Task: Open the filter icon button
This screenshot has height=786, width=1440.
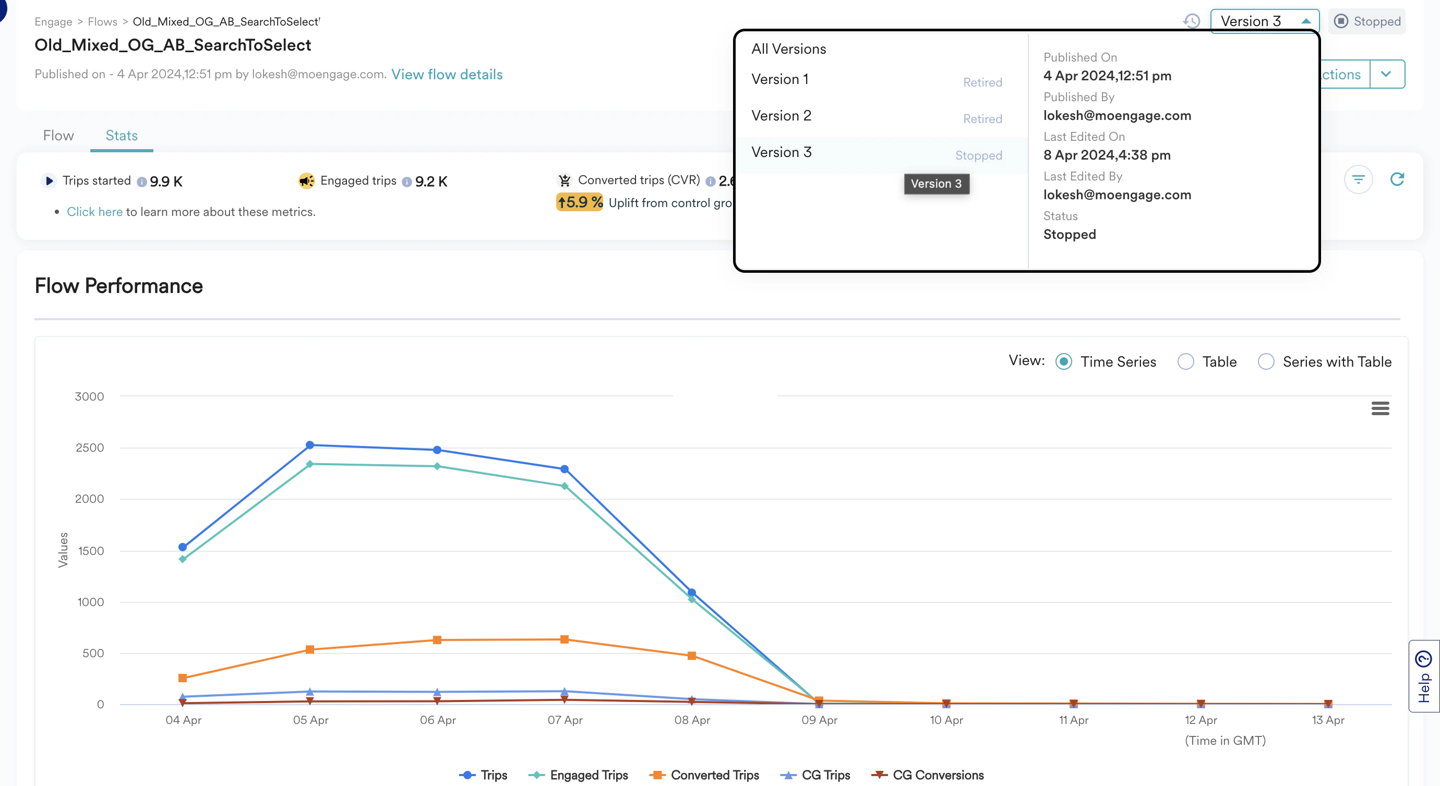Action: [1358, 179]
